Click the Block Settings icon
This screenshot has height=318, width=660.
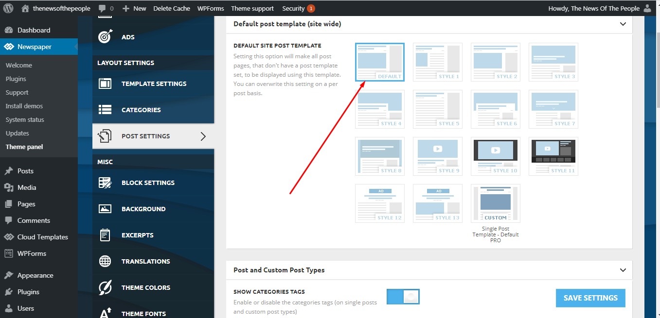(x=105, y=183)
